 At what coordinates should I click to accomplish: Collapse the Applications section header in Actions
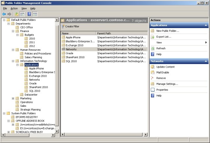[206, 25]
